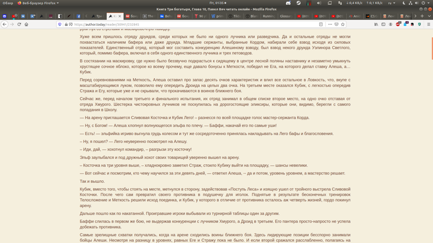This screenshot has width=433, height=243.
Task: Click the author.today URL address field
Action: [195, 24]
